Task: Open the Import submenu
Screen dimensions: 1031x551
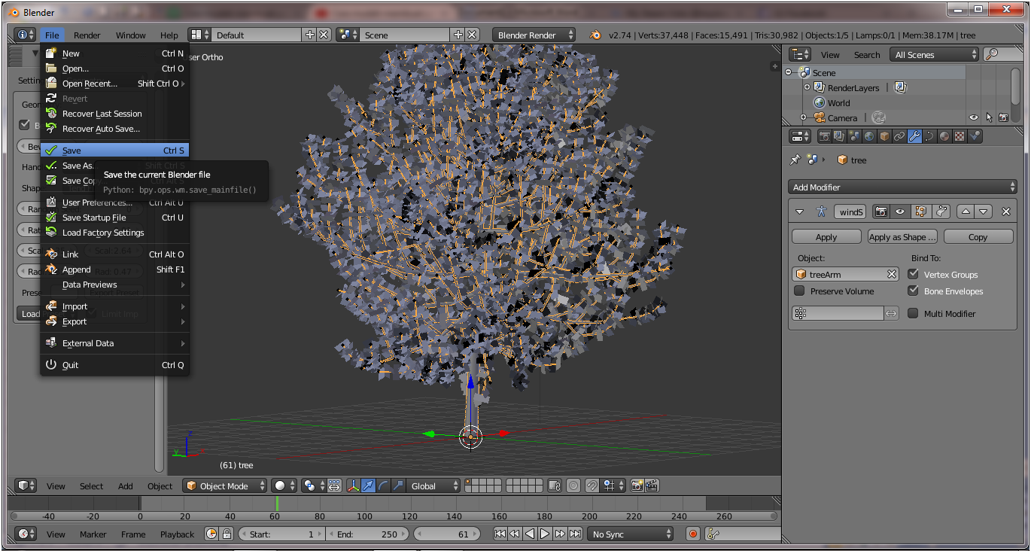Action: [114, 306]
